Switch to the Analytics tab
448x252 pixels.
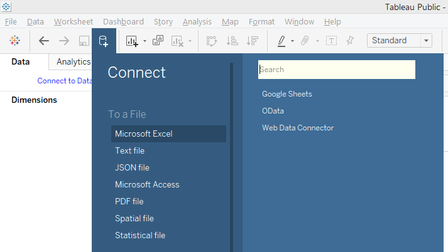pyautogui.click(x=73, y=62)
